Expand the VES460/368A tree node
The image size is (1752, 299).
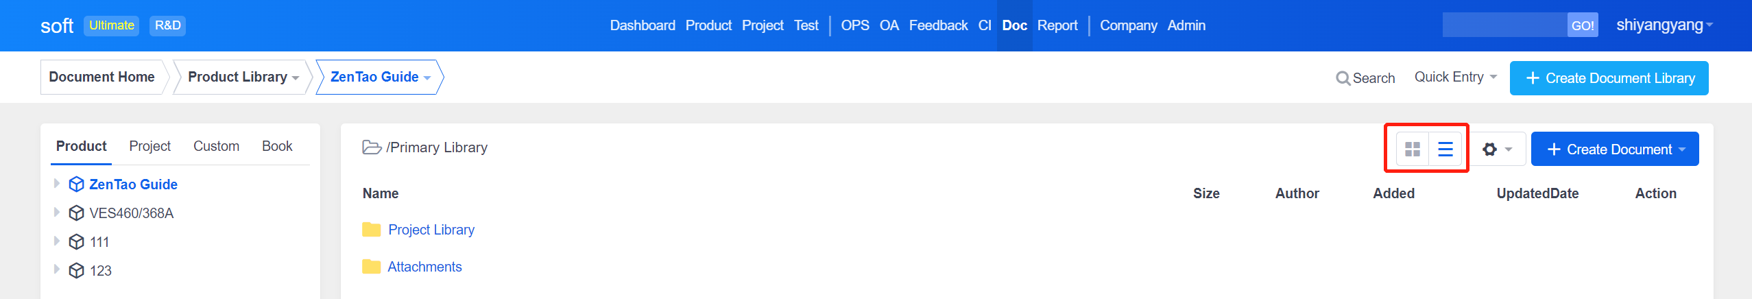(57, 212)
